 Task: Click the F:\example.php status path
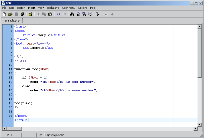pyautogui.click(x=55, y=135)
